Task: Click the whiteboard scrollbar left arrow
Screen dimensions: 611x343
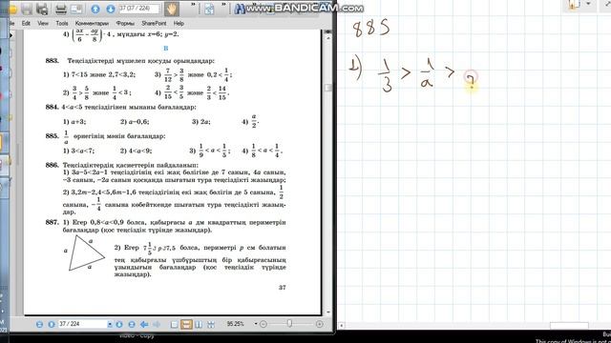Action: (x=342, y=326)
